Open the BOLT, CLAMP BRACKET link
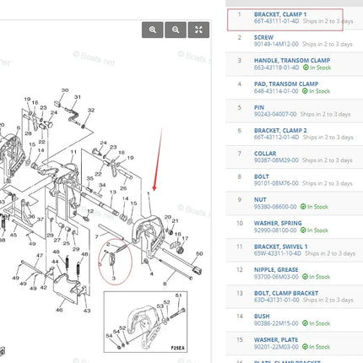The width and height of the screenshot is (363, 363). point(286,293)
